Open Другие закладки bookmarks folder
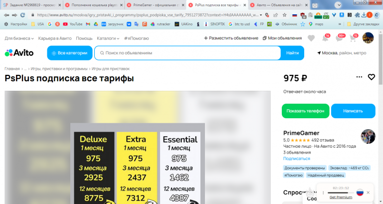 click(363, 24)
